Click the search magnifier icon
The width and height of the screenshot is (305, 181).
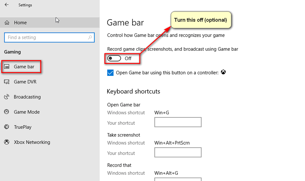coord(90,37)
